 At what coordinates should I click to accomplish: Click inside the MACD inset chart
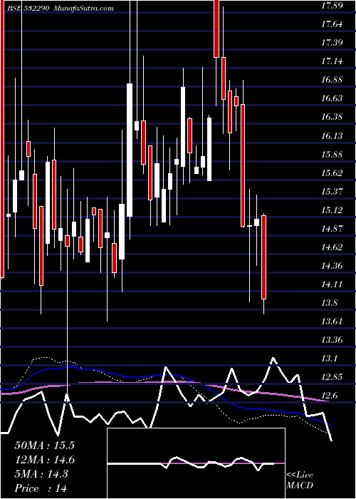[196, 463]
